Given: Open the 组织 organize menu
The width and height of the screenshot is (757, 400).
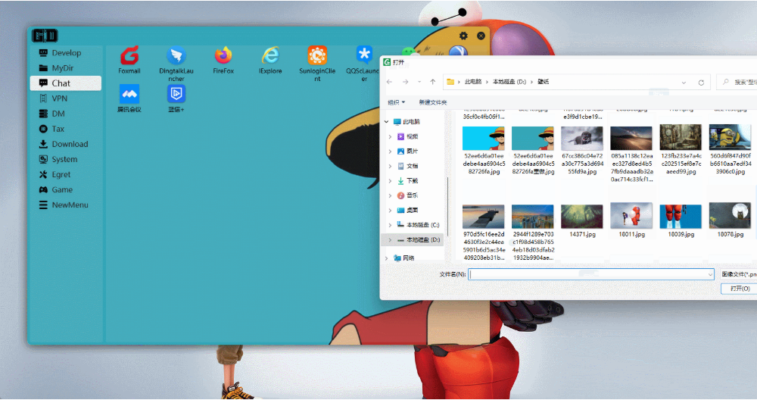Looking at the screenshot, I should tap(397, 102).
